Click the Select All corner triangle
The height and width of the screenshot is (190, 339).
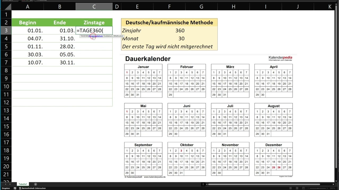pyautogui.click(x=6, y=7)
